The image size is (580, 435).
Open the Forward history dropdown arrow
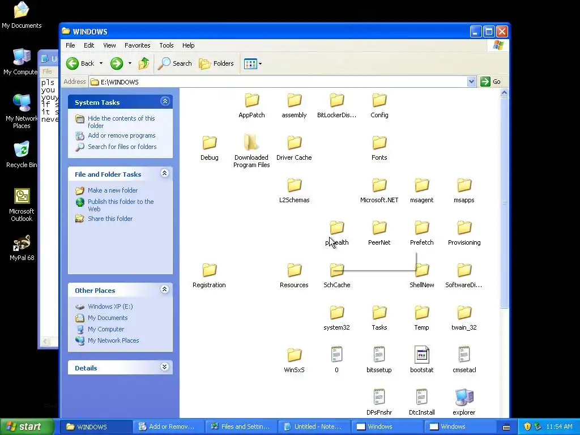pyautogui.click(x=130, y=63)
